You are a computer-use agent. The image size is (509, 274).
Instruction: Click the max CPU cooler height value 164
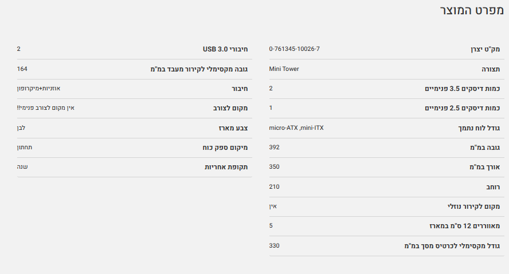click(x=22, y=69)
